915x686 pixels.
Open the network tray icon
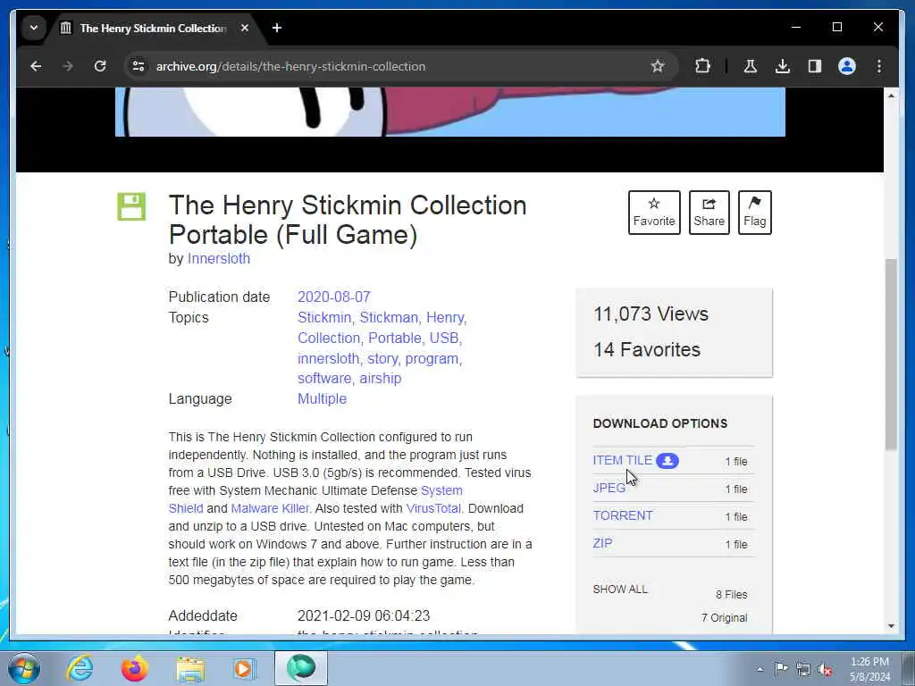click(803, 669)
